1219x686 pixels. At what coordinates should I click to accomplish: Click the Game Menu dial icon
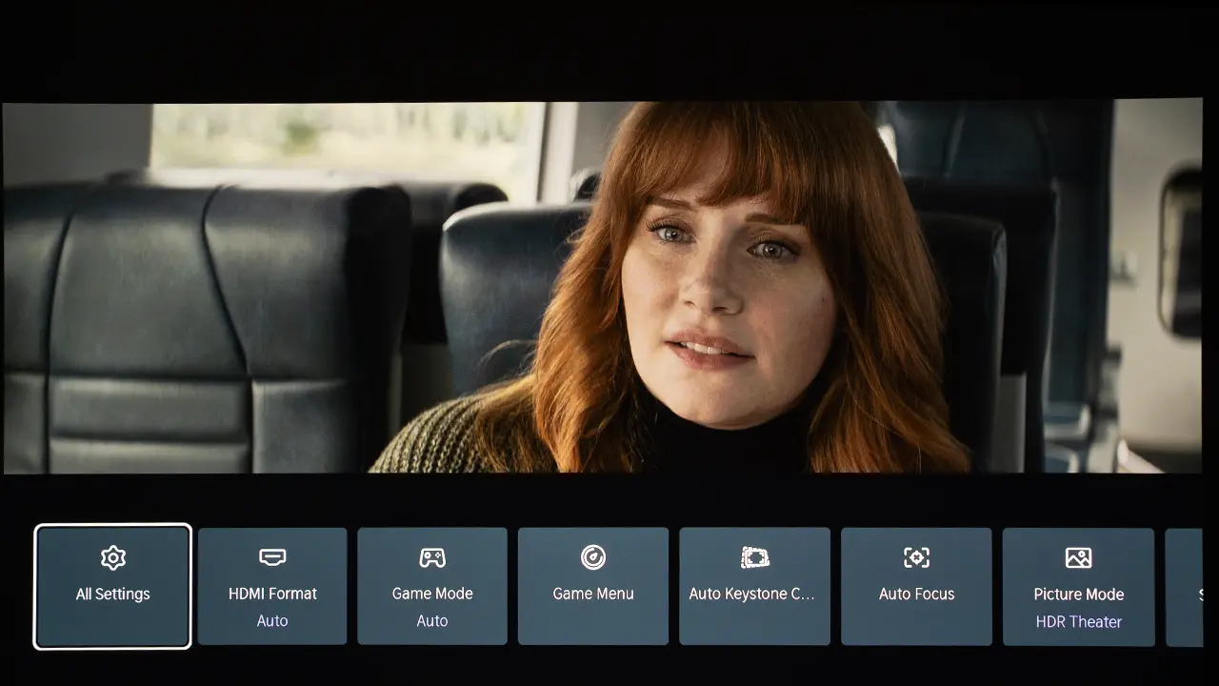593,557
